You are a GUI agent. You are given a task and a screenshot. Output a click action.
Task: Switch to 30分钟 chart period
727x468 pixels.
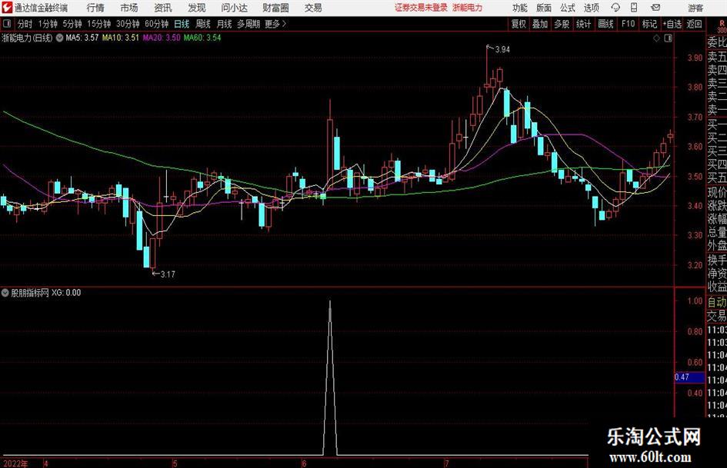128,24
